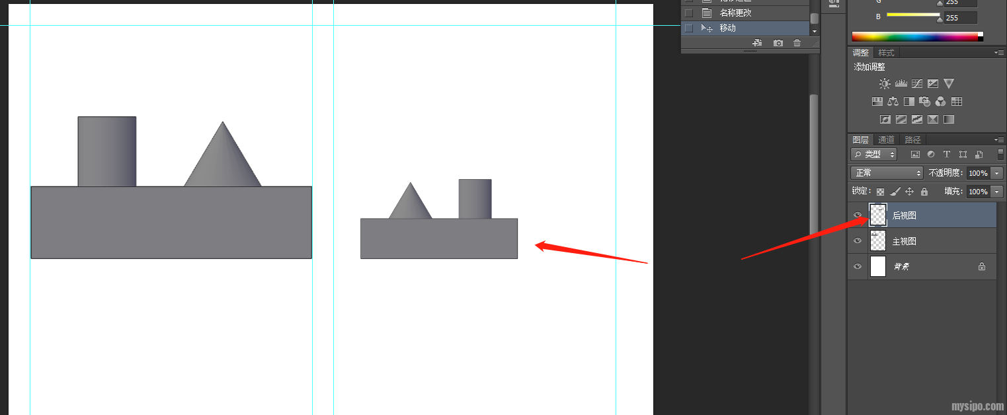The height and width of the screenshot is (415, 1007).
Task: Select the Channel Mixer adjustment icon
Action: (x=941, y=102)
